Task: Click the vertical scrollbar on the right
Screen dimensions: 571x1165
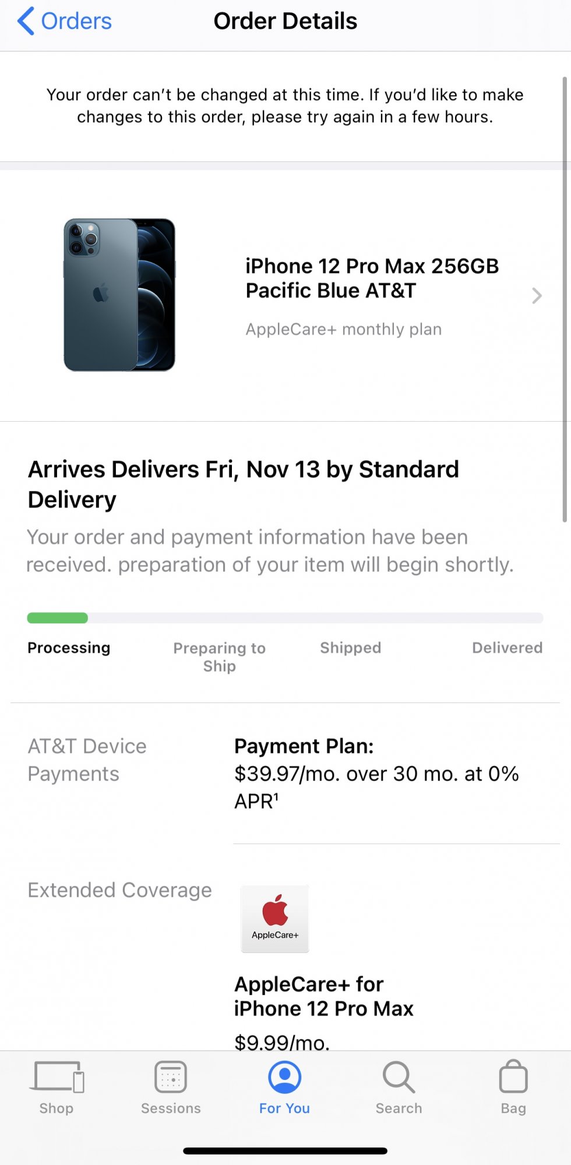Action: point(564,298)
